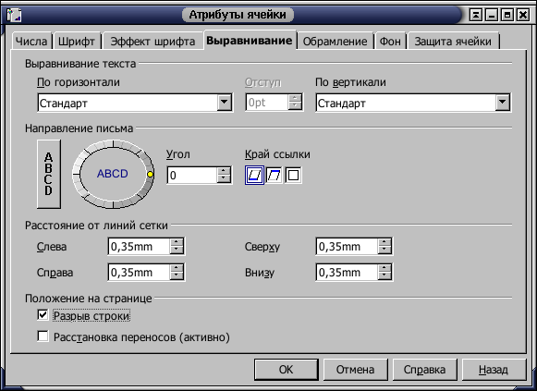The image size is (537, 391).
Task: Open the По вертикали dropdown
Action: click(503, 102)
